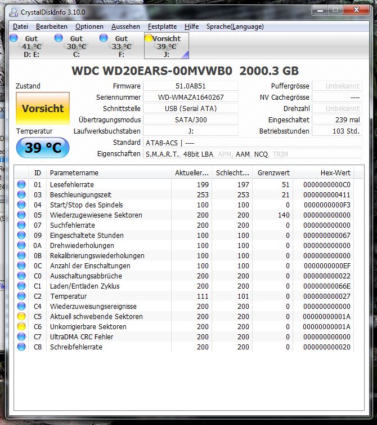Click the Eingeschaltet field 239 mal
Image resolution: width=377 pixels, height=425 pixels.
click(x=337, y=120)
